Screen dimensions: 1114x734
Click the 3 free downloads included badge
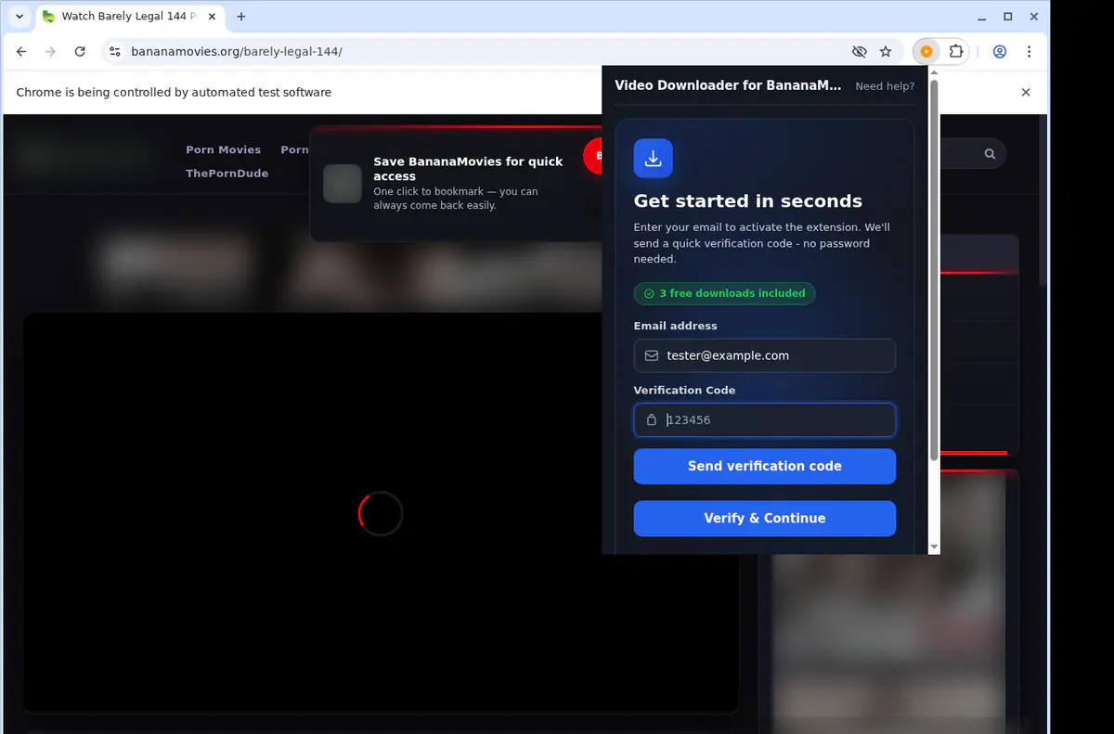click(725, 293)
